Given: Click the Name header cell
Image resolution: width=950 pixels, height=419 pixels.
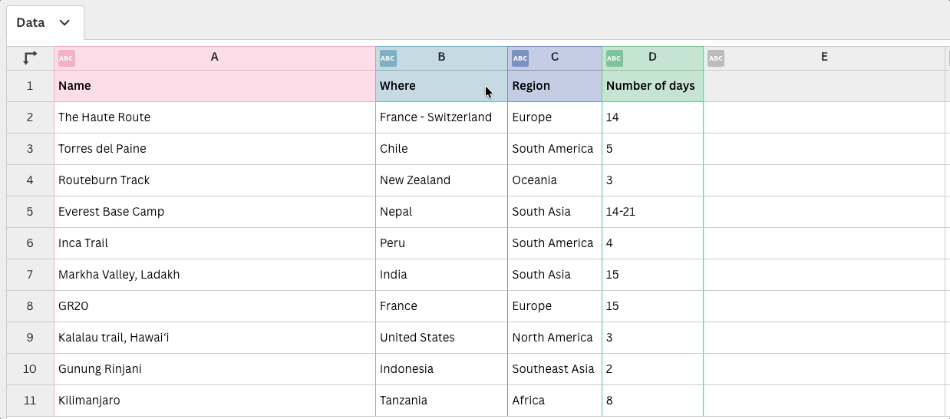Looking at the screenshot, I should [215, 86].
